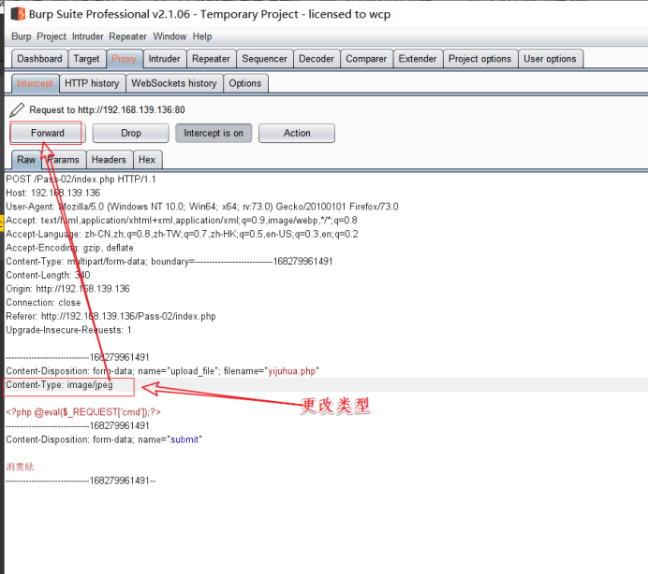This screenshot has height=574, width=648.
Task: Click the name="submit" Content-Disposition line
Action: click(x=104, y=439)
